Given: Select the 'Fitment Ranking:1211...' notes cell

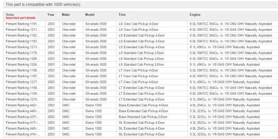Looking at the screenshot, I should pos(24,30).
